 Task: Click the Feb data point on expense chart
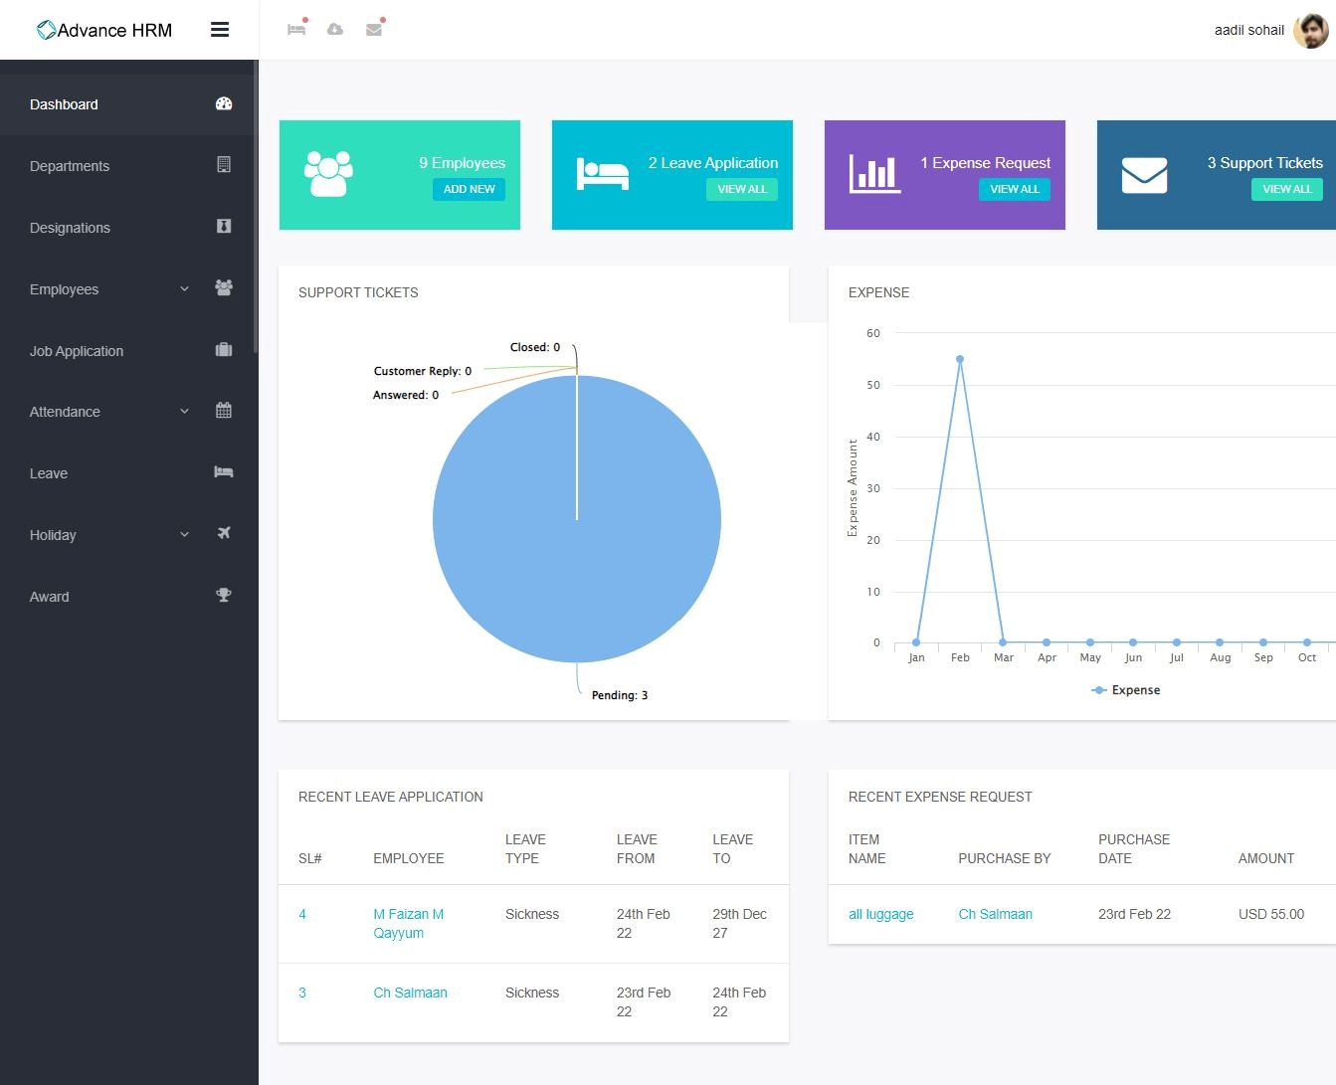pos(959,359)
